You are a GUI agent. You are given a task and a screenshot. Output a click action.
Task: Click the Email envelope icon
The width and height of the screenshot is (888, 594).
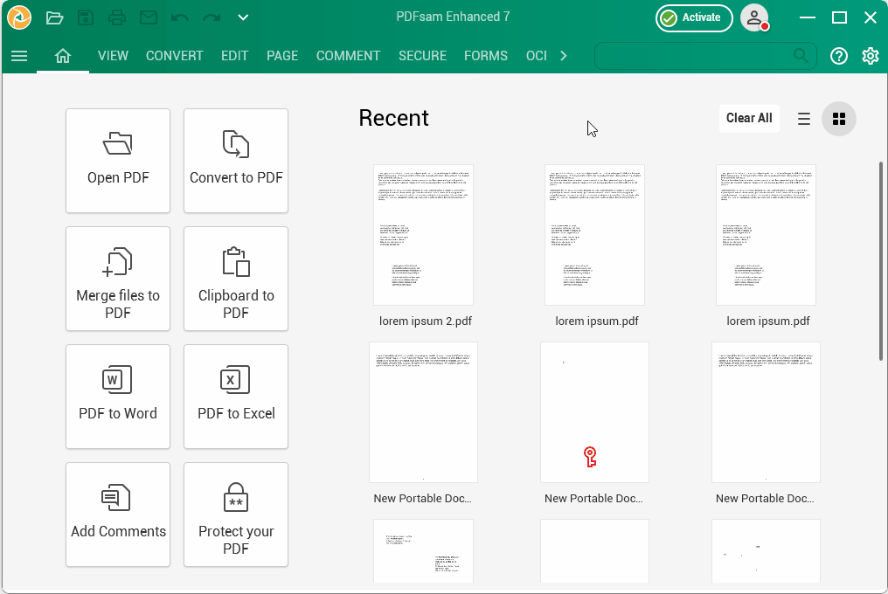pyautogui.click(x=149, y=17)
